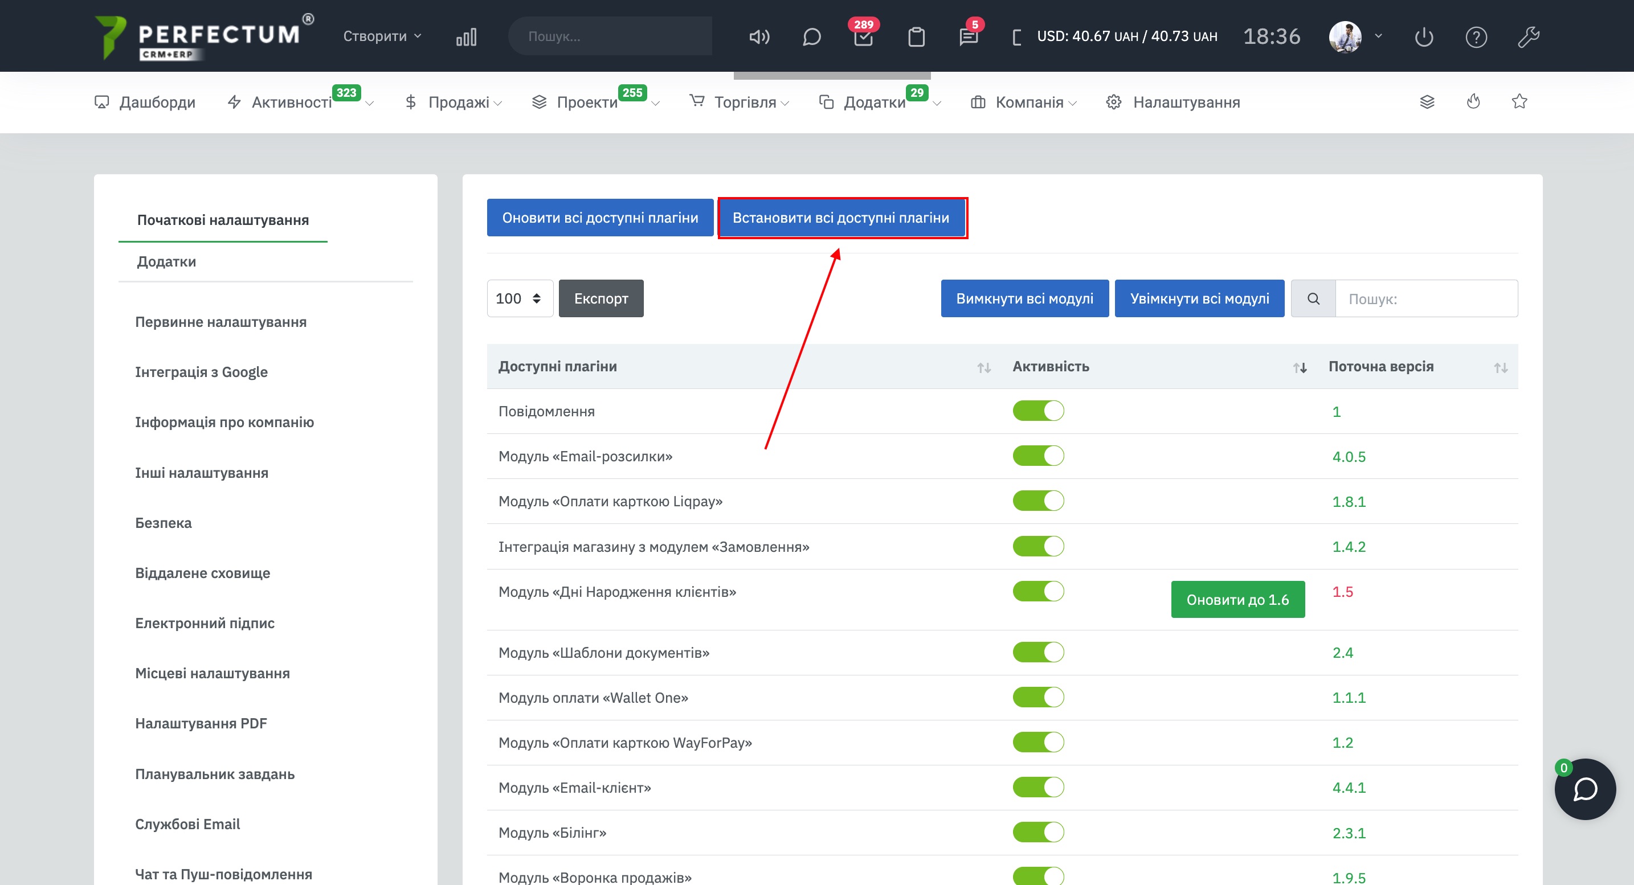Open the megaphone announcements icon
Screen dimensions: 1634x885
(x=759, y=37)
